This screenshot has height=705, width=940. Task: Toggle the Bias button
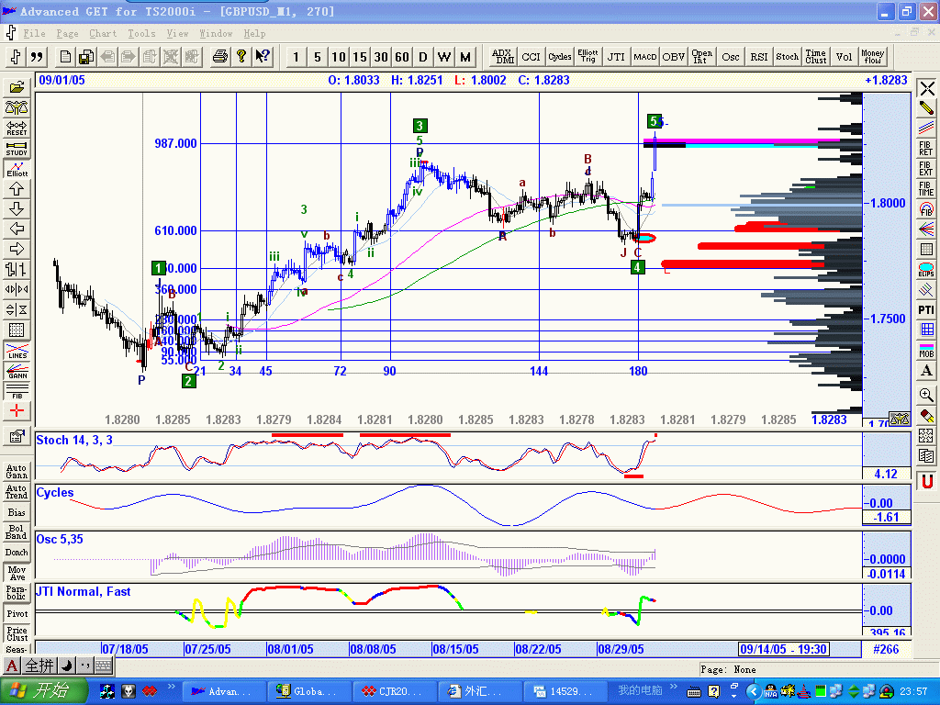[x=17, y=512]
